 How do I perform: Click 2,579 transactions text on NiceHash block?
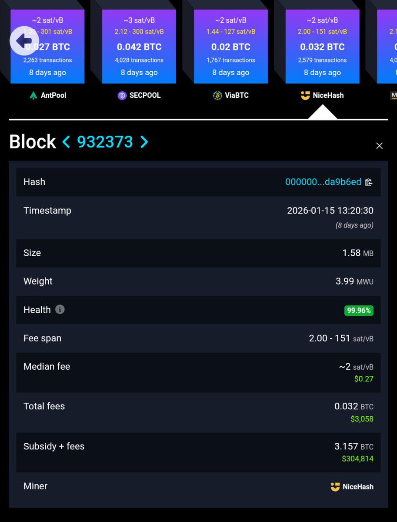click(323, 60)
